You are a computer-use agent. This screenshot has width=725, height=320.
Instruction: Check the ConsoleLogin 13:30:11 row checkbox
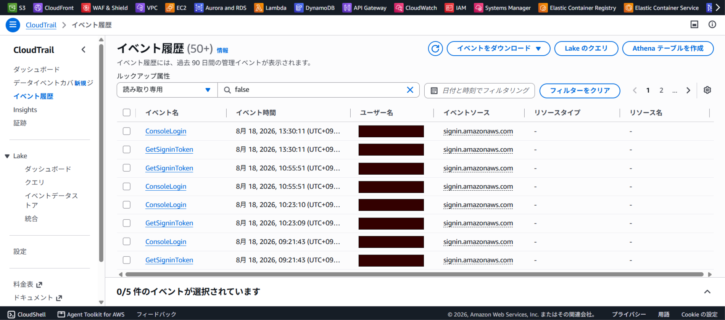pos(127,131)
